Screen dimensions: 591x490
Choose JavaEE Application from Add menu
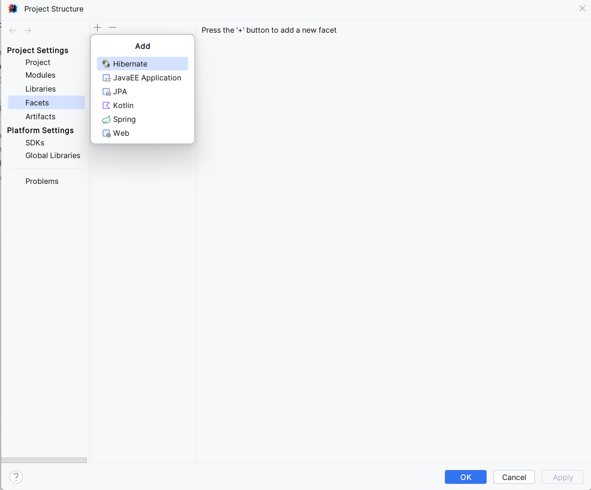(142, 78)
